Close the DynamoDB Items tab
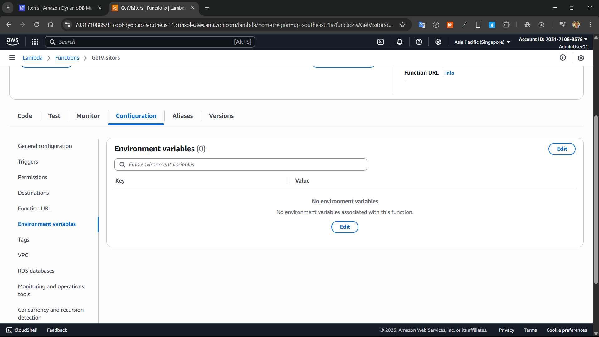599x337 pixels. pos(100,8)
